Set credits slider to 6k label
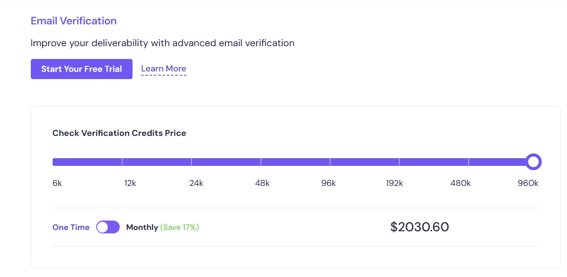This screenshot has height=277, width=567. 57,183
